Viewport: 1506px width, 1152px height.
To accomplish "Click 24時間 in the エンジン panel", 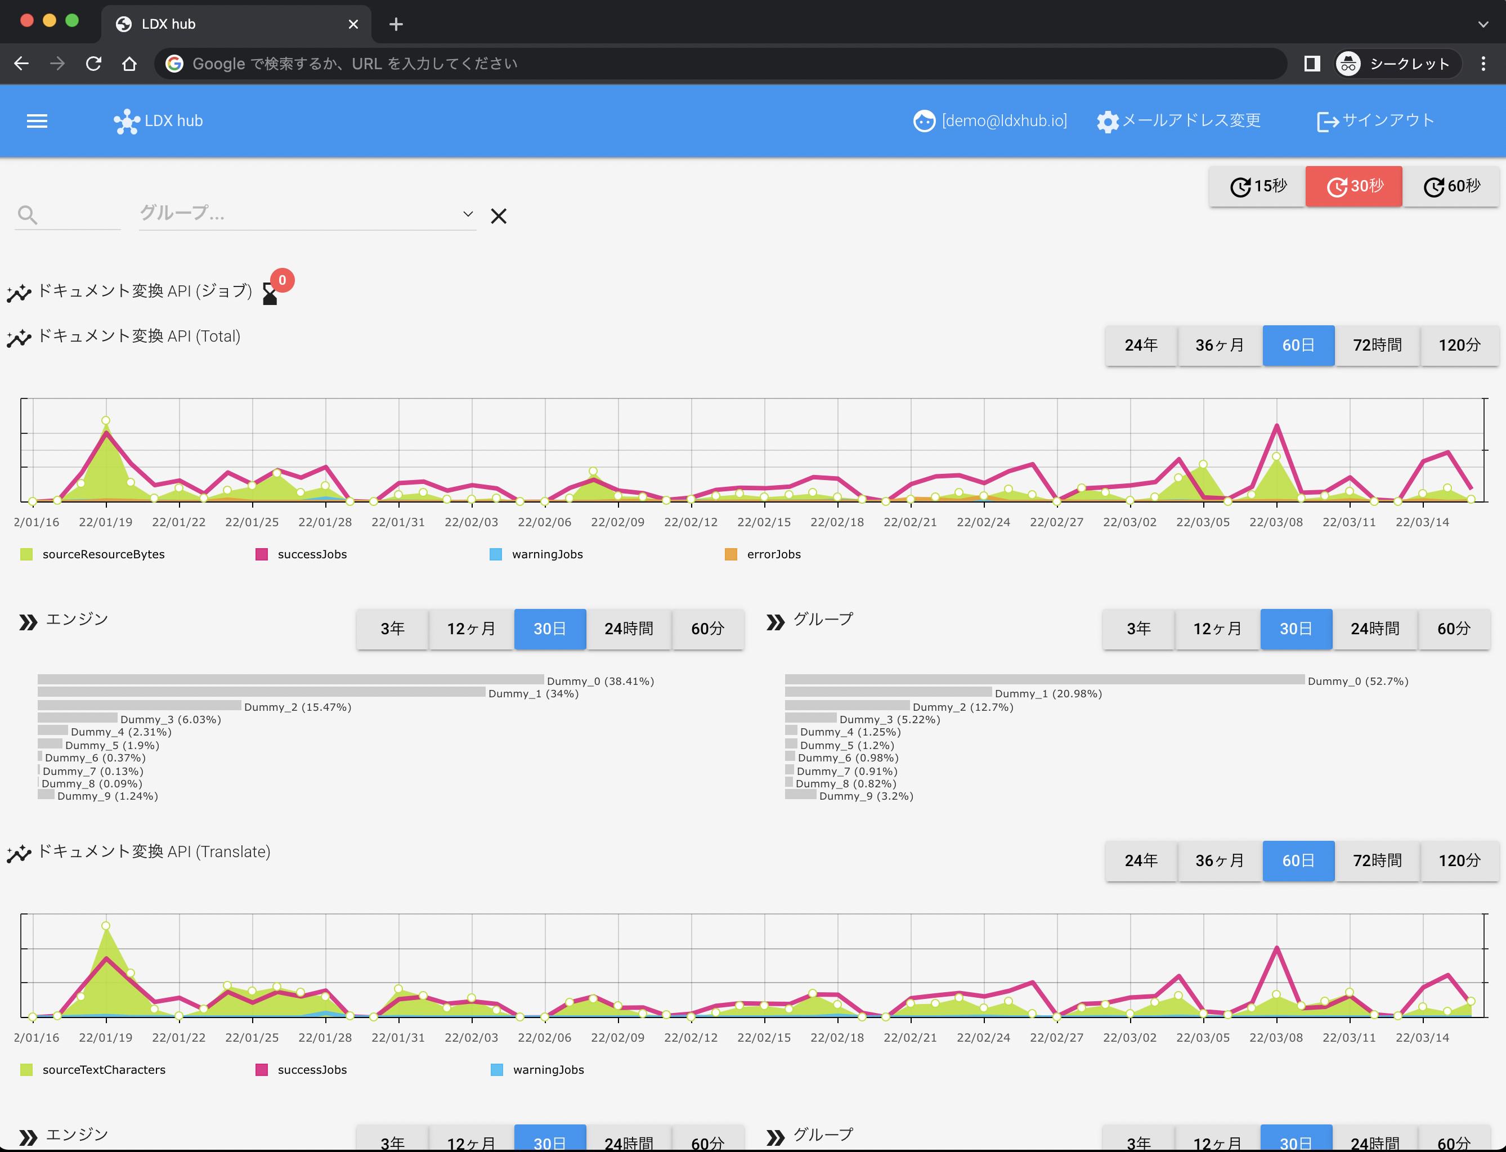I will coord(628,629).
